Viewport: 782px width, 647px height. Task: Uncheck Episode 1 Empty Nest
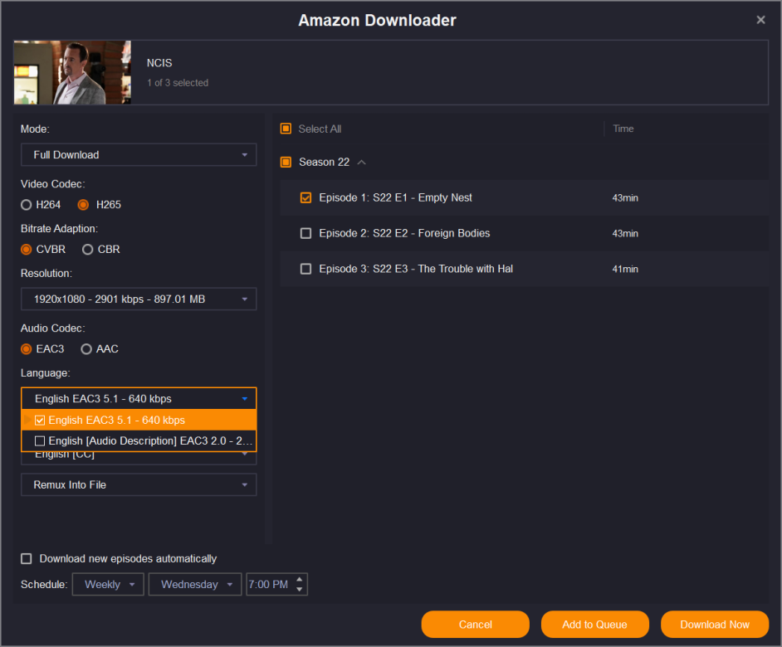pos(305,198)
